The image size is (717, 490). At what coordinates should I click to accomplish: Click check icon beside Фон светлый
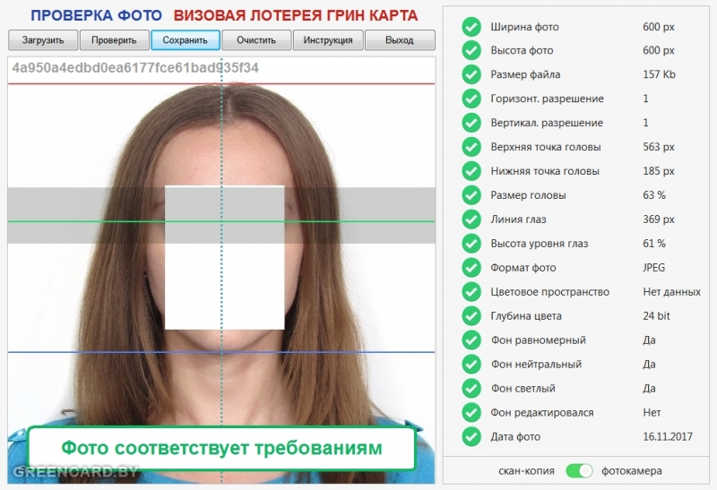pyautogui.click(x=471, y=389)
